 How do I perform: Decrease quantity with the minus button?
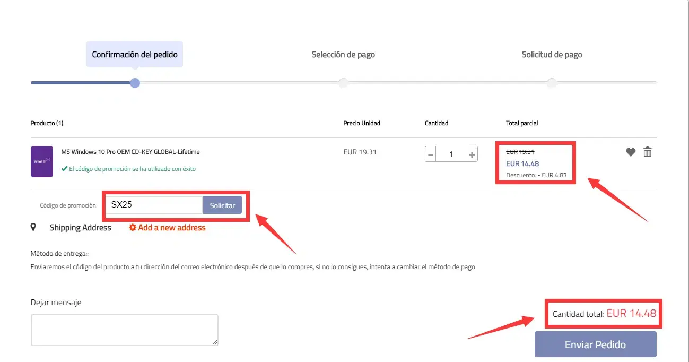click(431, 154)
